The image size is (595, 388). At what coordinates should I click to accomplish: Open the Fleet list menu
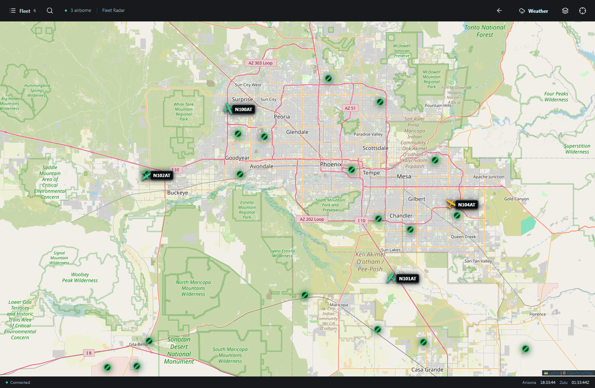point(23,11)
